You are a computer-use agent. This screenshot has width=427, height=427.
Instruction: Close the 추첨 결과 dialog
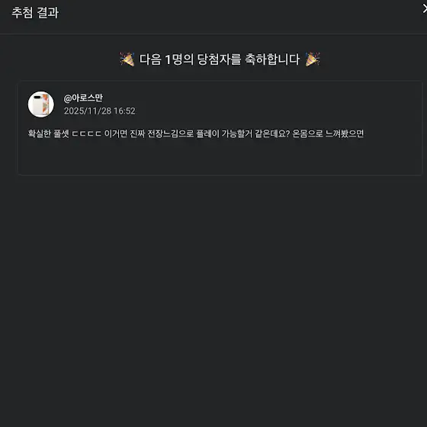pos(424,8)
